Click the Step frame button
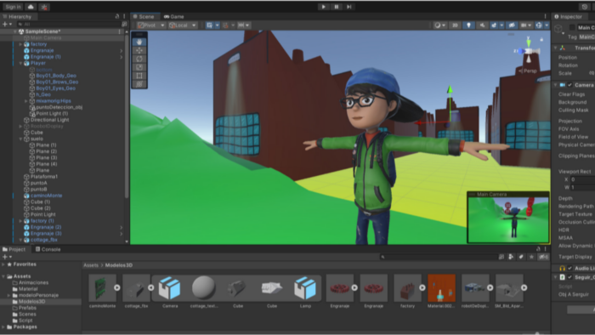The image size is (595, 335). 349,7
